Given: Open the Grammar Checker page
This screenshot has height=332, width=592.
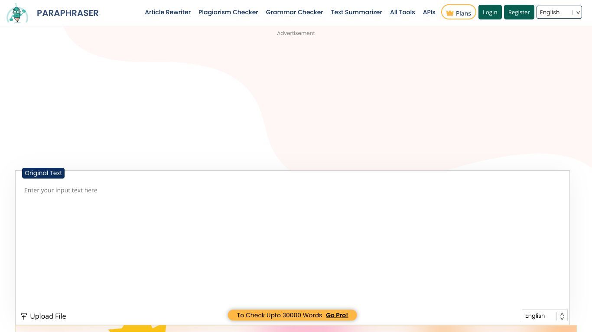Looking at the screenshot, I should 294,12.
